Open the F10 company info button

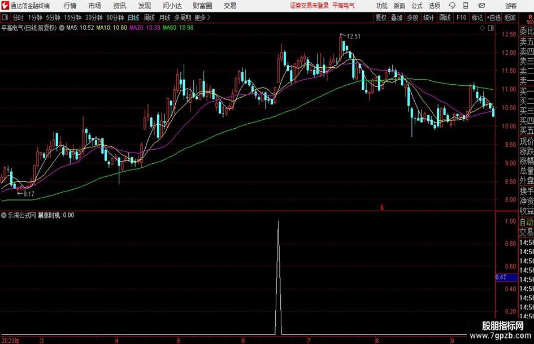[462, 18]
